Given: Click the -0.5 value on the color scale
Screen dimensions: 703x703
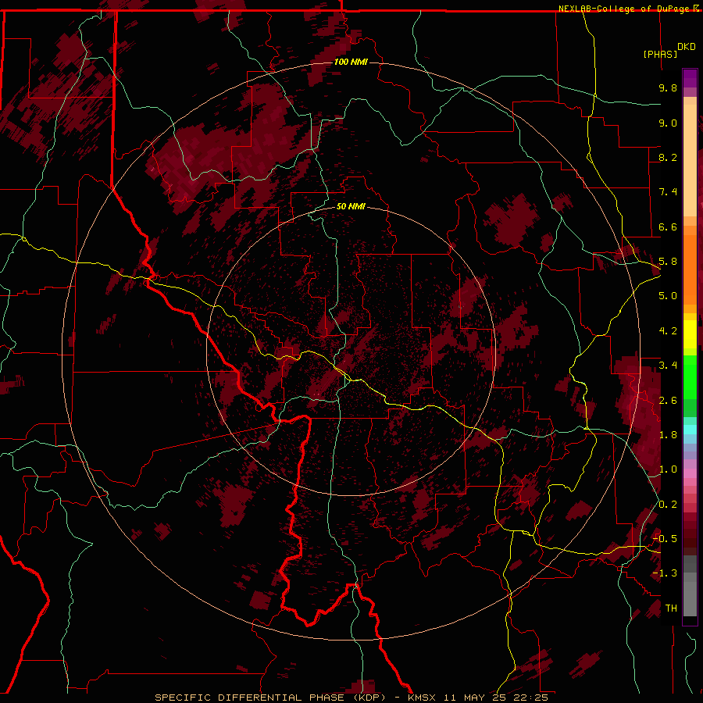Looking at the screenshot, I should 665,539.
